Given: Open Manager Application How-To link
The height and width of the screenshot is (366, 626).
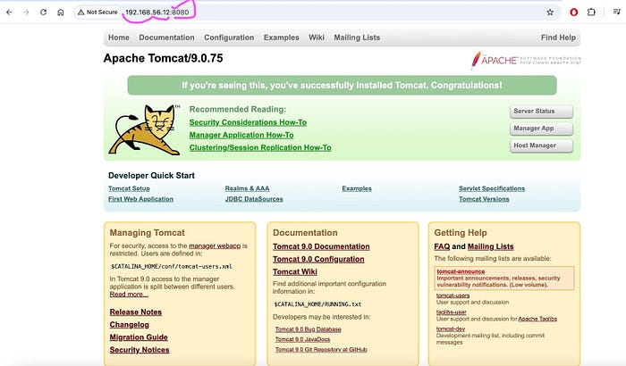Looking at the screenshot, I should (x=241, y=135).
